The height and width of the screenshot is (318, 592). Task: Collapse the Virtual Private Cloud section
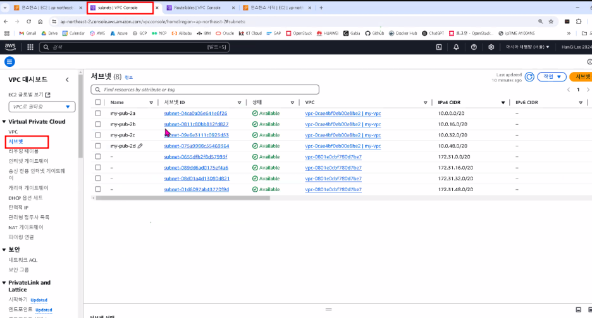pos(4,122)
